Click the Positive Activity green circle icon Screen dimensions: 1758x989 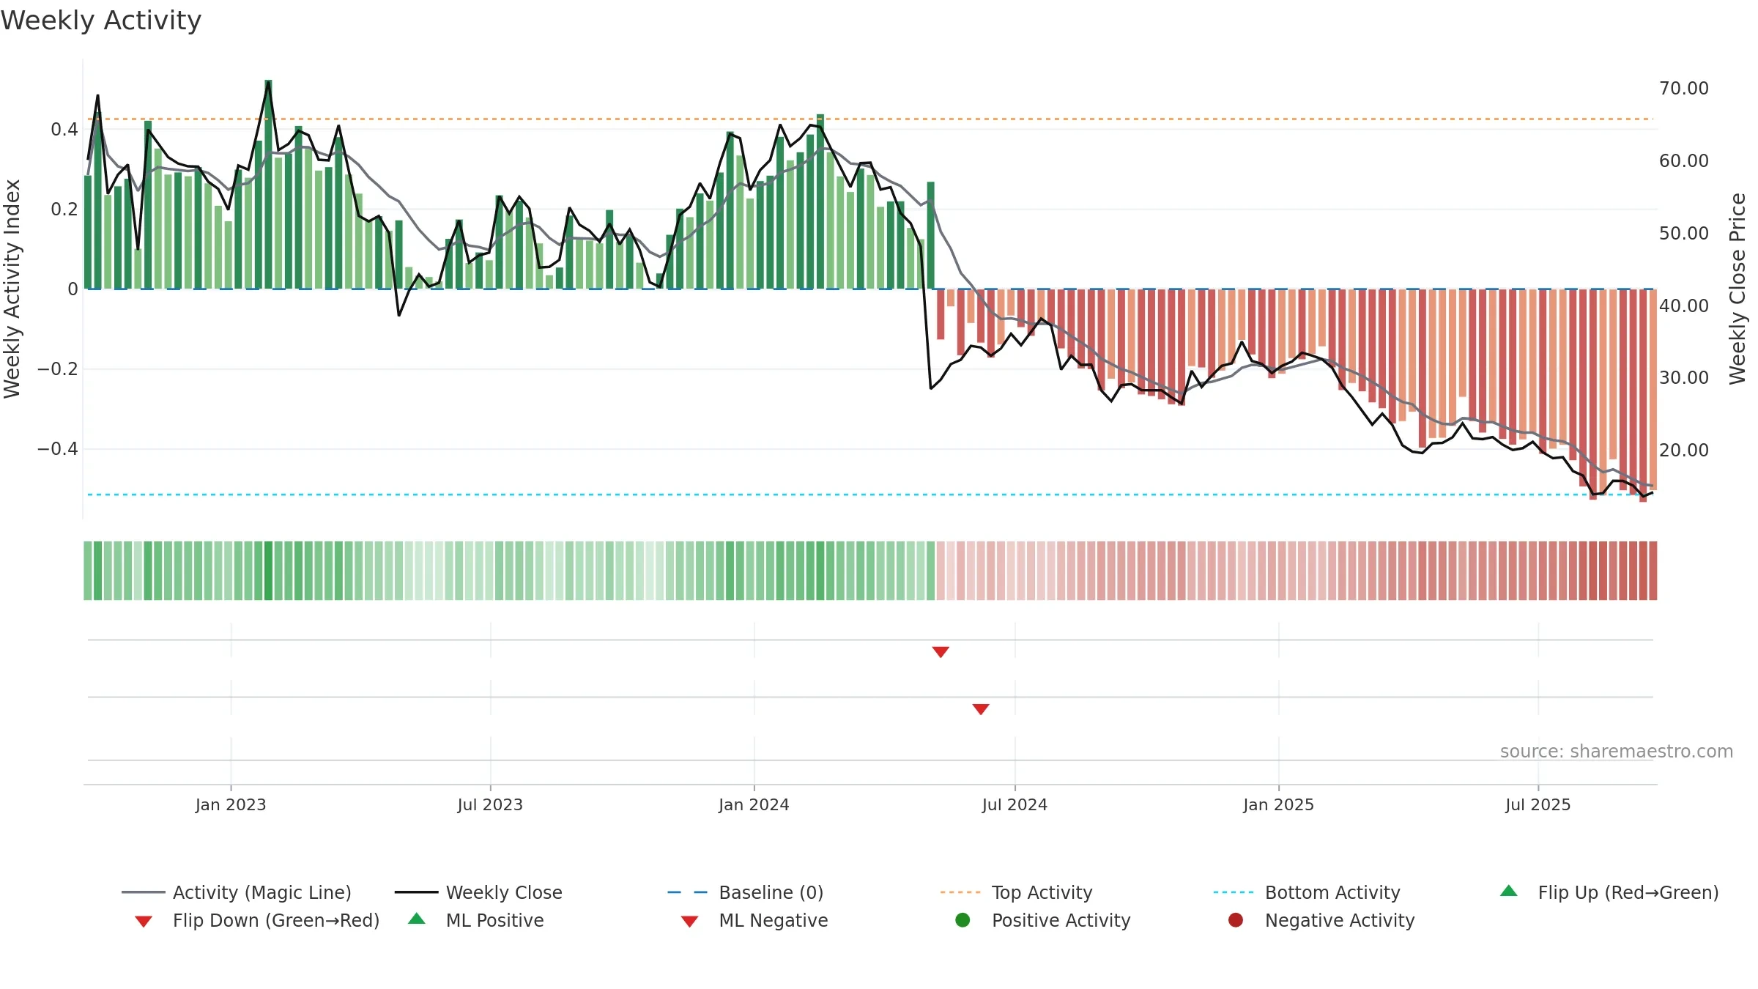[x=963, y=919]
